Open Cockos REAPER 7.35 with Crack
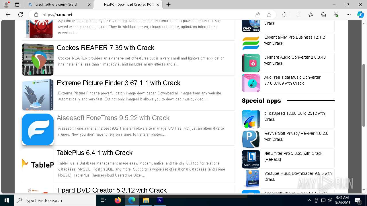This screenshot has height=206, width=367. coord(106,48)
